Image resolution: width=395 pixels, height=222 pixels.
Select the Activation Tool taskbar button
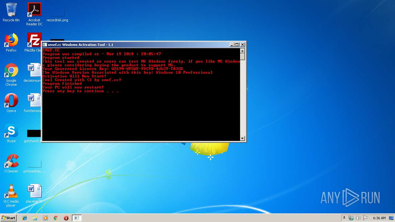pos(77,218)
